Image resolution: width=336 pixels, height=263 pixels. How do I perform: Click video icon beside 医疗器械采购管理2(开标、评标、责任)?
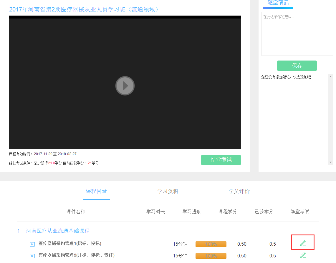(32, 256)
